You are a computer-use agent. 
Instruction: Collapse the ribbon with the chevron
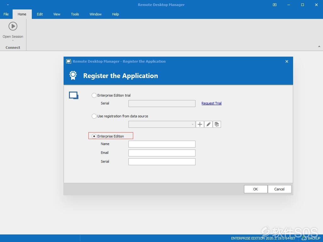coord(319,47)
